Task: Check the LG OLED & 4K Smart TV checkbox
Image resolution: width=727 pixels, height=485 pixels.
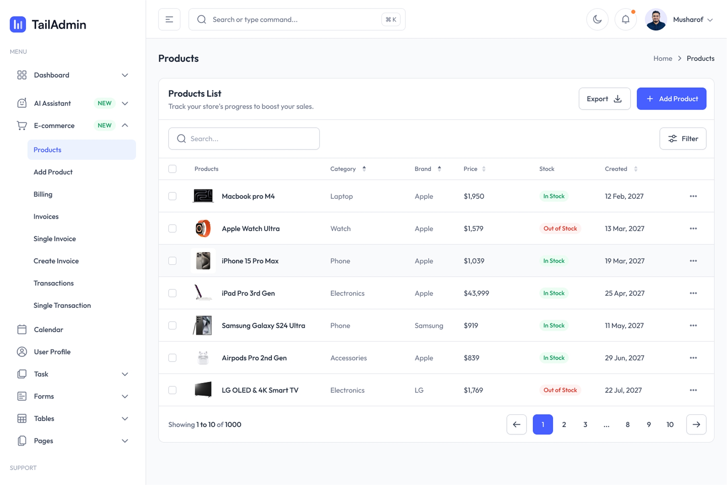Action: tap(172, 390)
